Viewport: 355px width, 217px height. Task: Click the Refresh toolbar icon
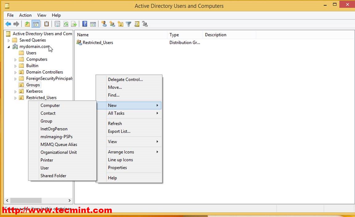[x=66, y=24]
